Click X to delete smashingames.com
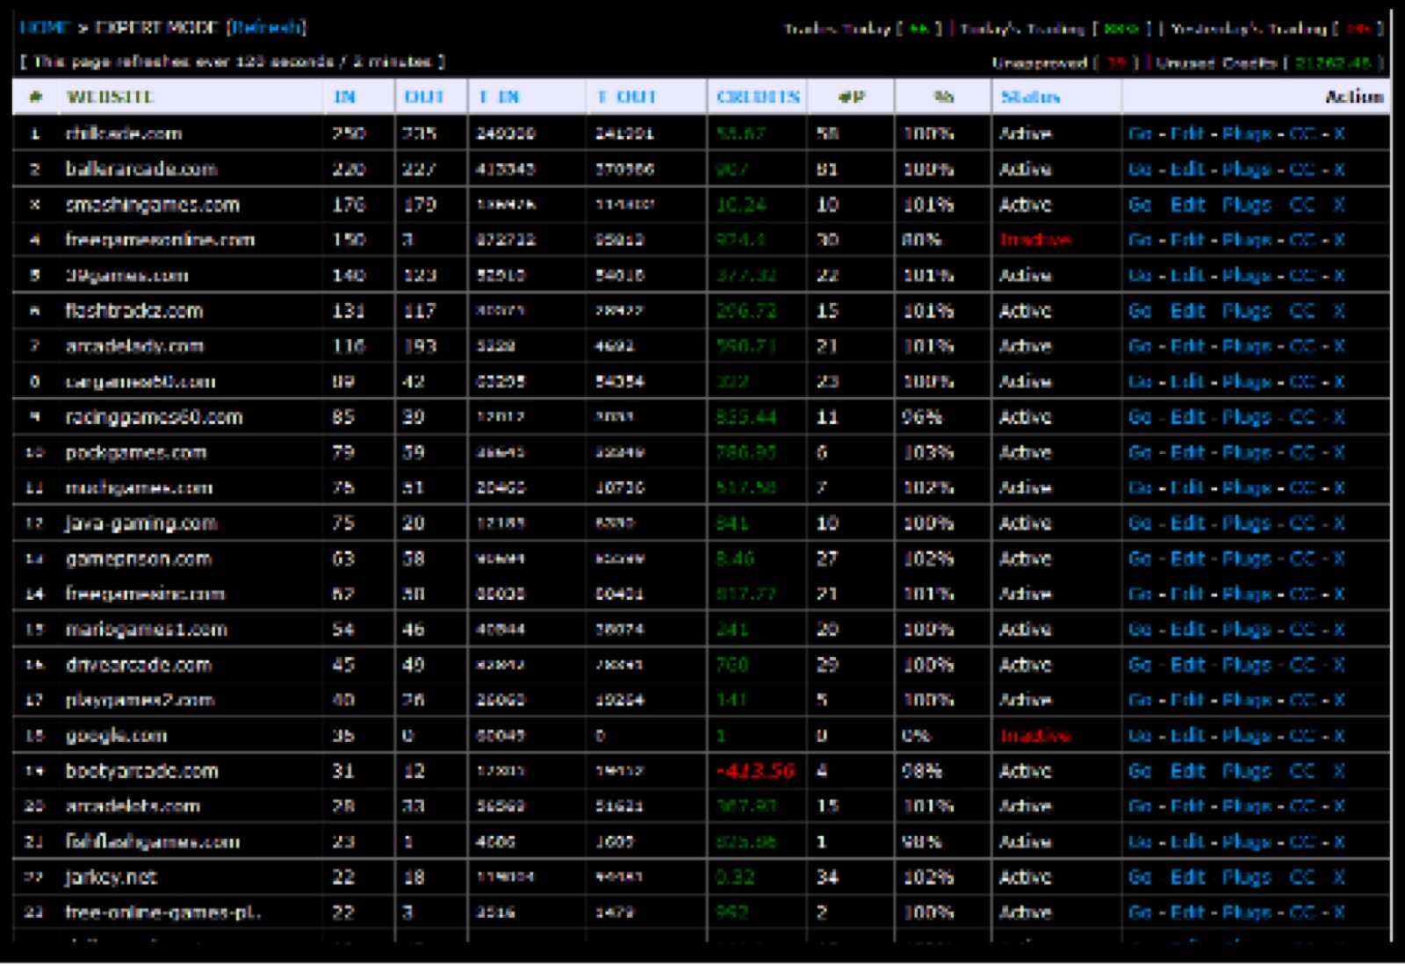Screen dimensions: 1405x966 point(1338,205)
